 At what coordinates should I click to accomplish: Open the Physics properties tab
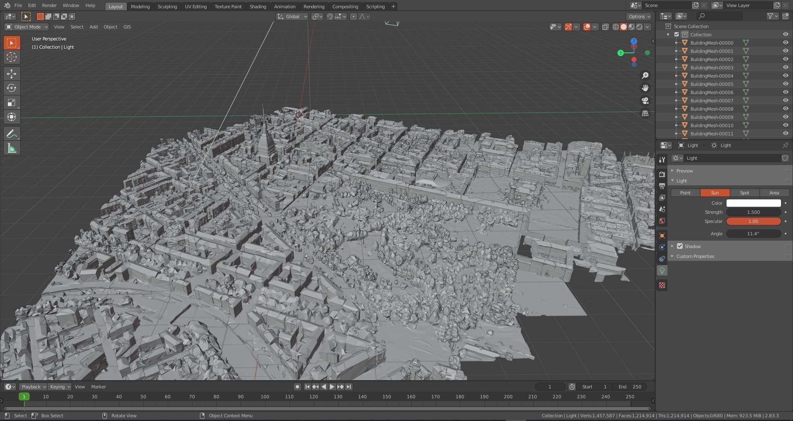662,247
